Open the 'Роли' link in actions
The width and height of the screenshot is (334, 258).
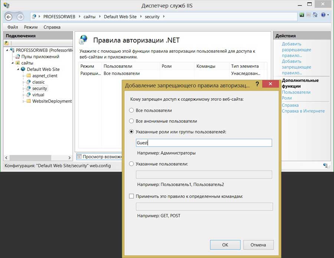coord(287,98)
